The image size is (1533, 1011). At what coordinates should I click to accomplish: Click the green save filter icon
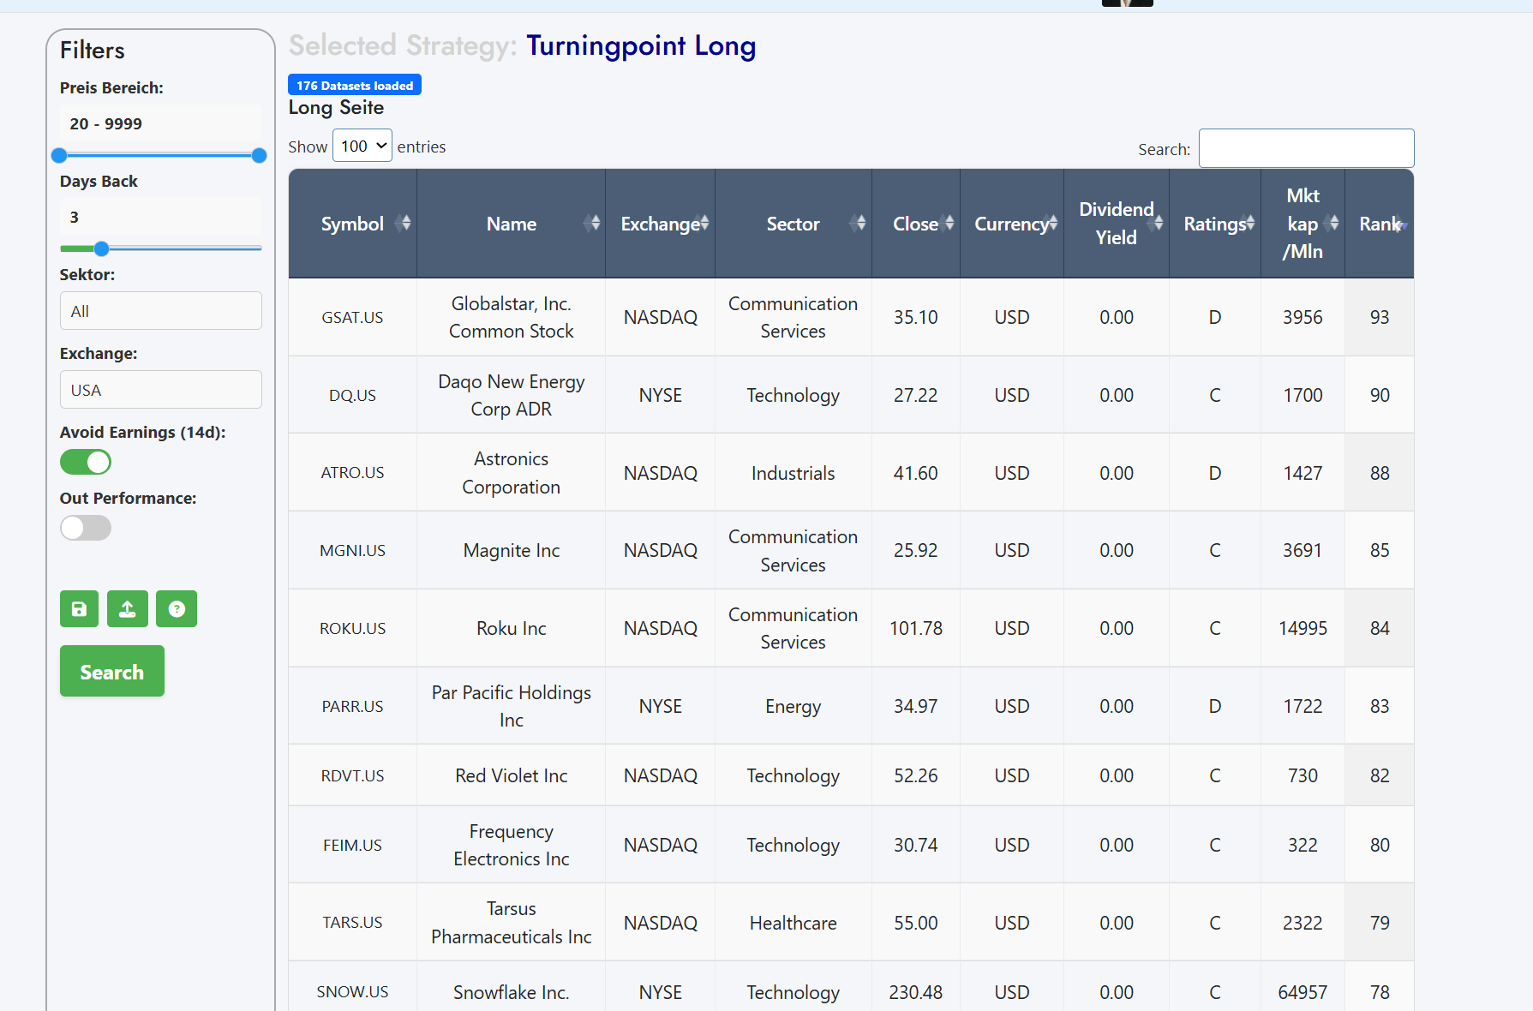pyautogui.click(x=79, y=609)
